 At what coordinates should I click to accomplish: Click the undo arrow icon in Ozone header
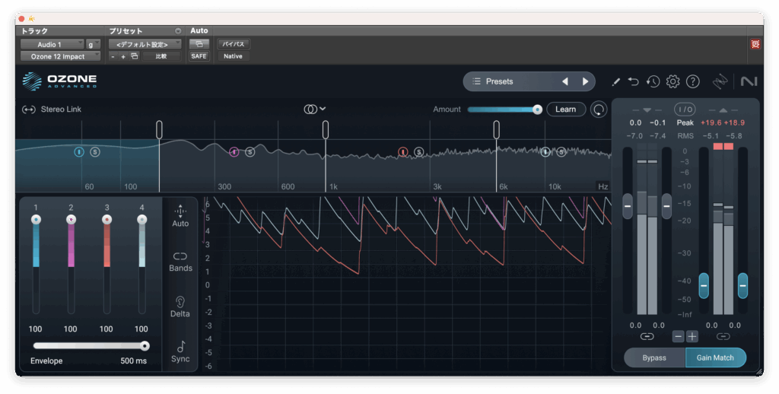click(x=634, y=81)
